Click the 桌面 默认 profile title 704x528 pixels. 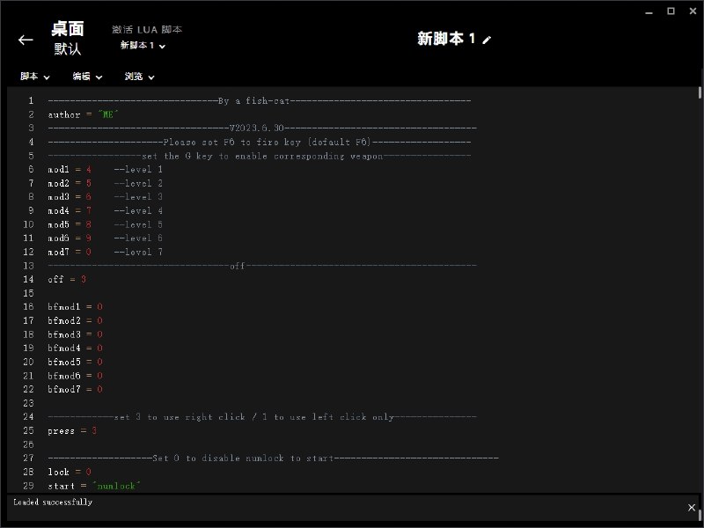(x=67, y=39)
